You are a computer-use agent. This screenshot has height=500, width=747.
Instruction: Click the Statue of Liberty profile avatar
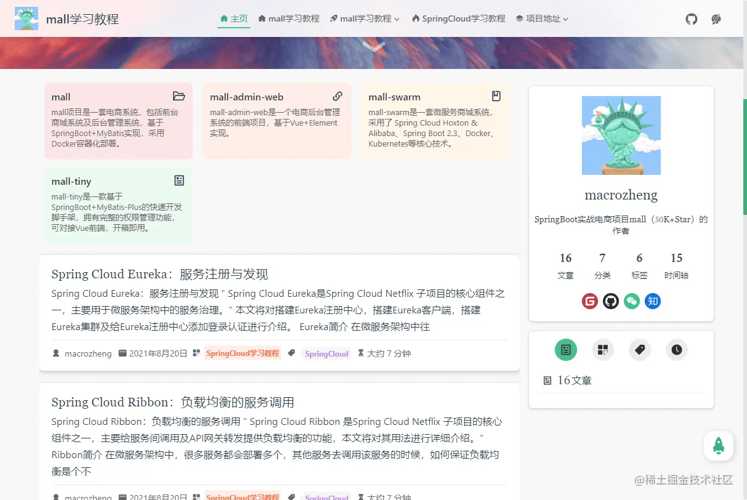[621, 135]
